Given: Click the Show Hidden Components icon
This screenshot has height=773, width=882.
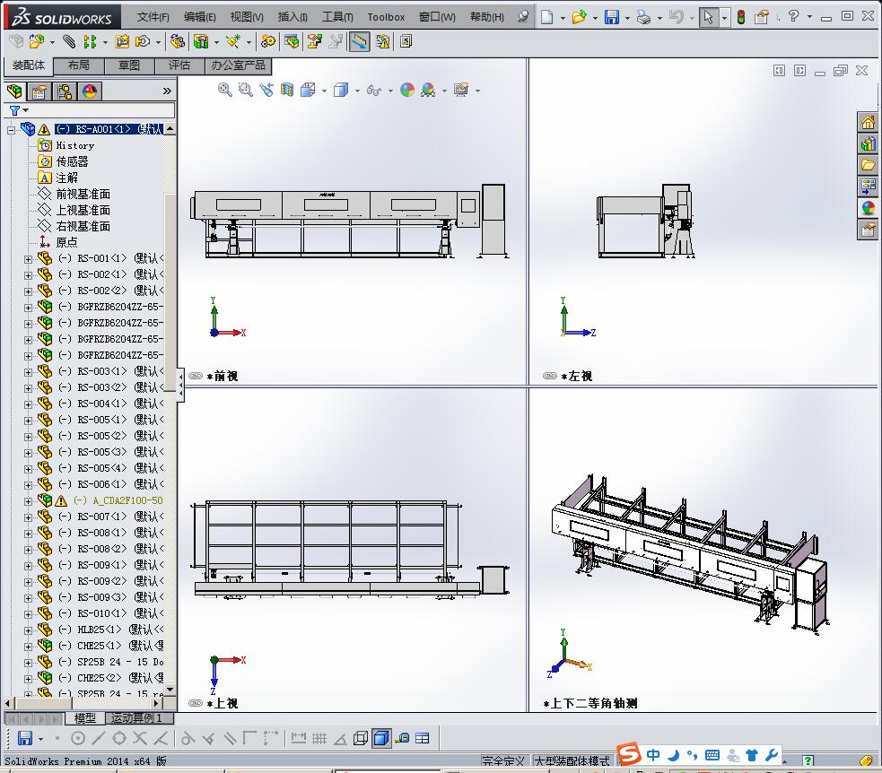Looking at the screenshot, I should pyautogui.click(x=177, y=41).
